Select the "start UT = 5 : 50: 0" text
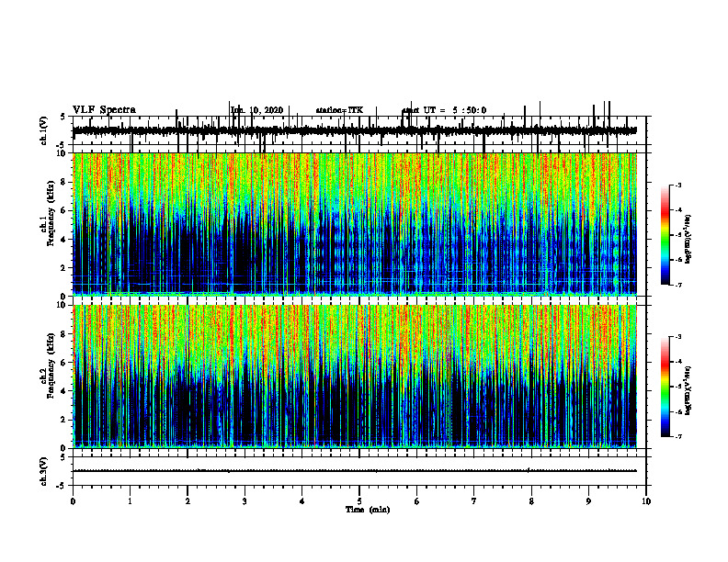 [444, 110]
